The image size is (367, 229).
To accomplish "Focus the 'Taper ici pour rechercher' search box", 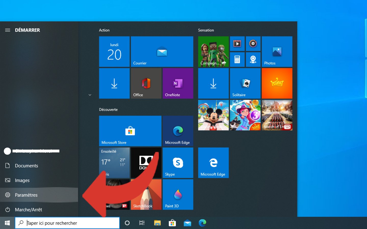I will tap(67, 223).
